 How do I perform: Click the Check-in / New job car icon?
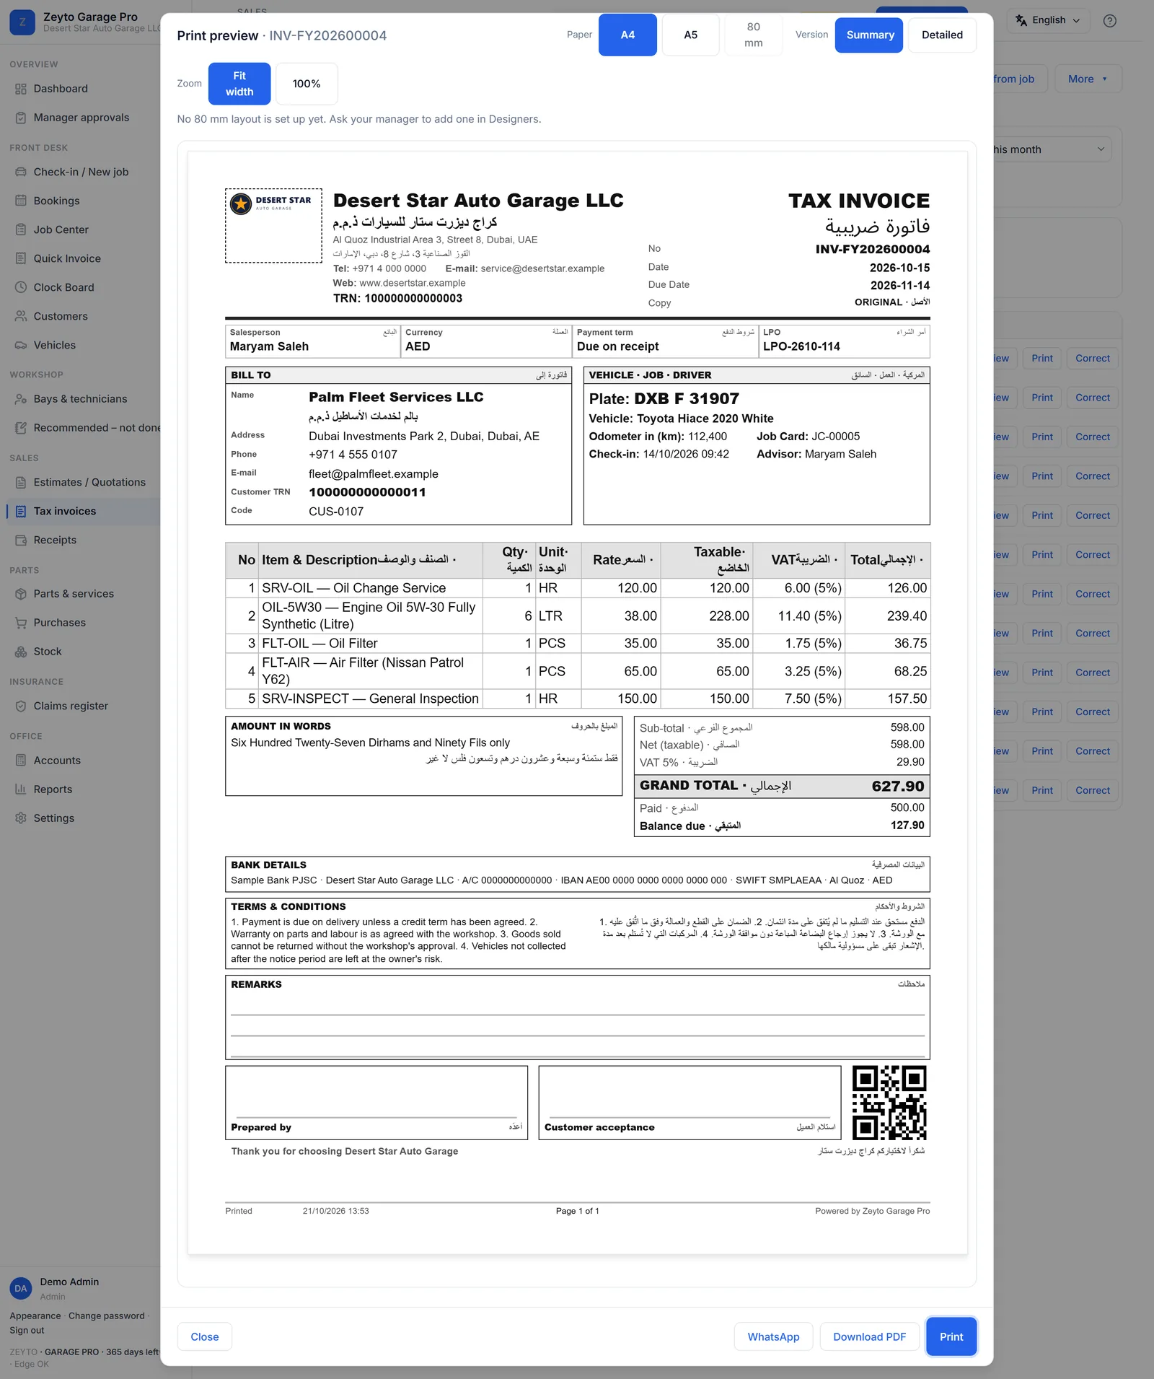tap(20, 172)
